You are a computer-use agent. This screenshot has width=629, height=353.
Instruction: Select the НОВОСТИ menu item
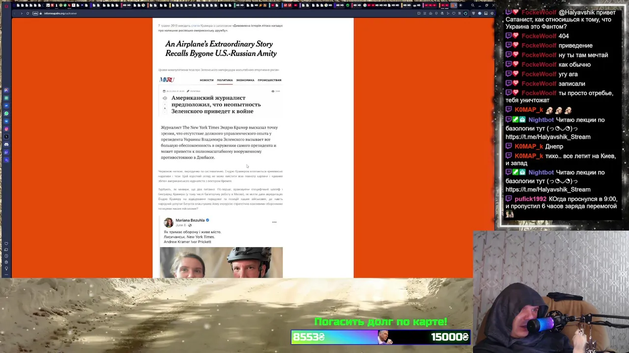(206, 80)
